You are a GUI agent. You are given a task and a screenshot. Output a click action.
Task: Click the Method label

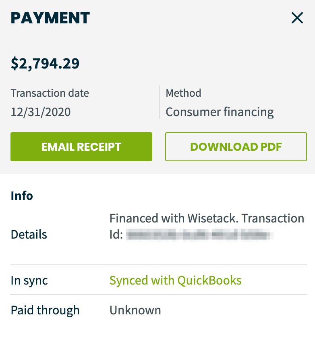[x=183, y=93]
